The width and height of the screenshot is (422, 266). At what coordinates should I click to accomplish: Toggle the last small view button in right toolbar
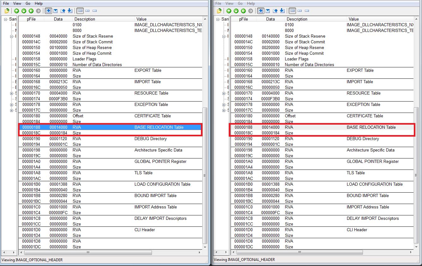click(x=307, y=10)
